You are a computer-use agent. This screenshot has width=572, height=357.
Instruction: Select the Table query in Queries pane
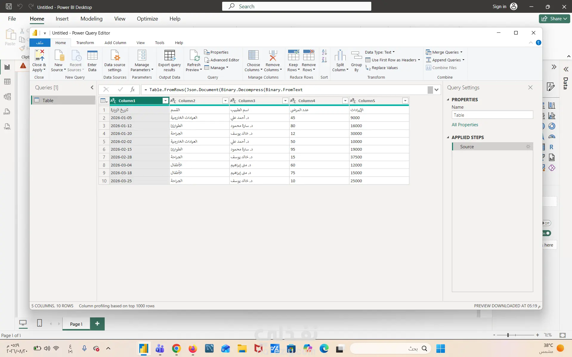click(x=63, y=100)
